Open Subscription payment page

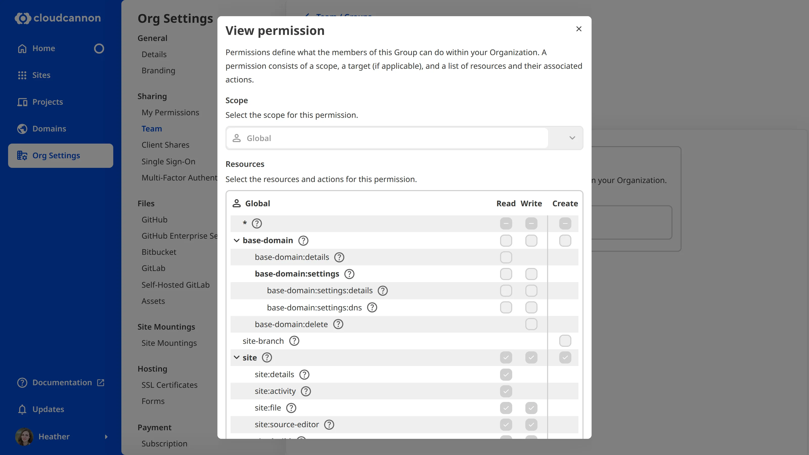pos(164,444)
